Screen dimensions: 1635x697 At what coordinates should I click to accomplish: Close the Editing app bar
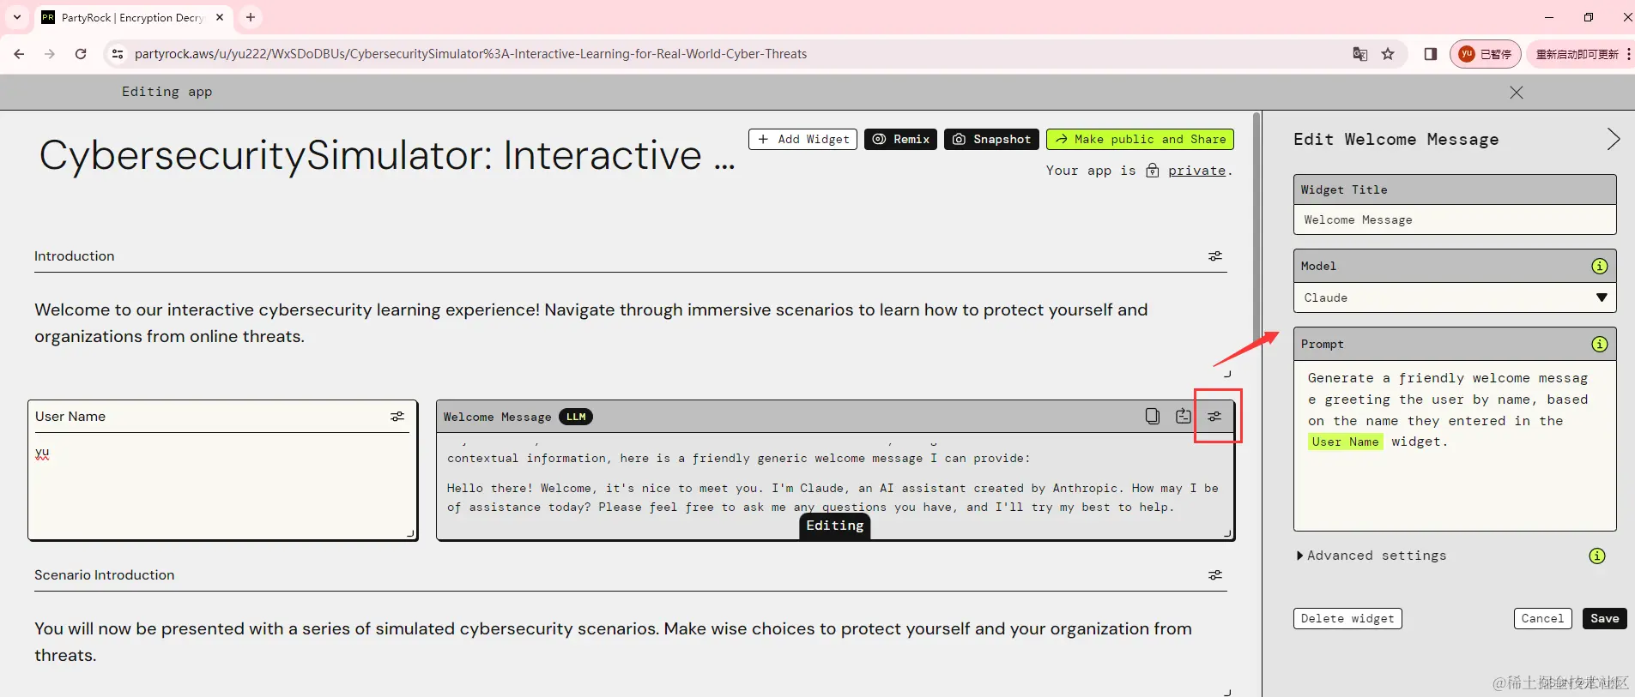(x=1517, y=92)
